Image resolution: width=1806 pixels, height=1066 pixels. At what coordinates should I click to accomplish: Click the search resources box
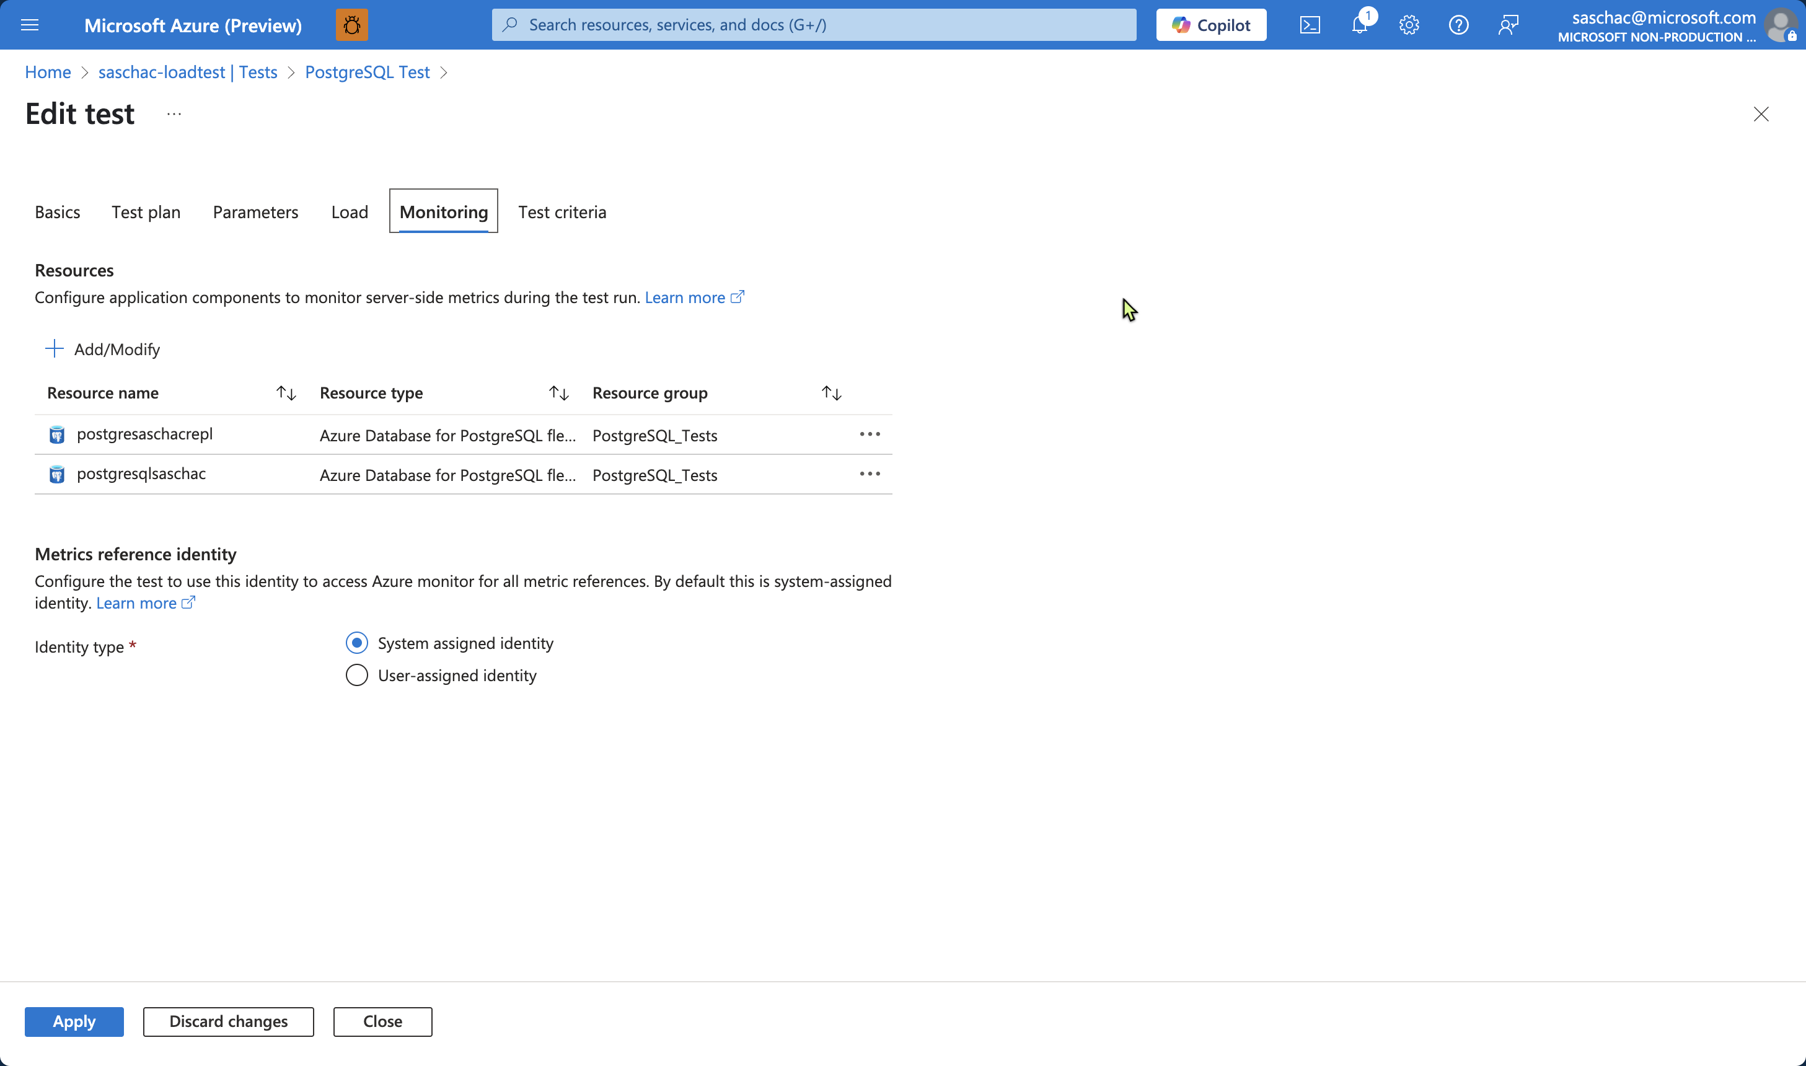[814, 25]
